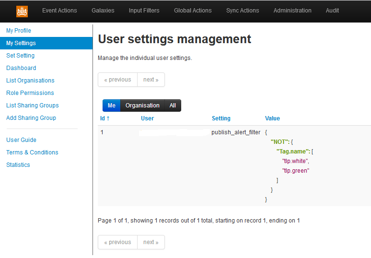Go to My Profile in sidebar

[x=19, y=31]
